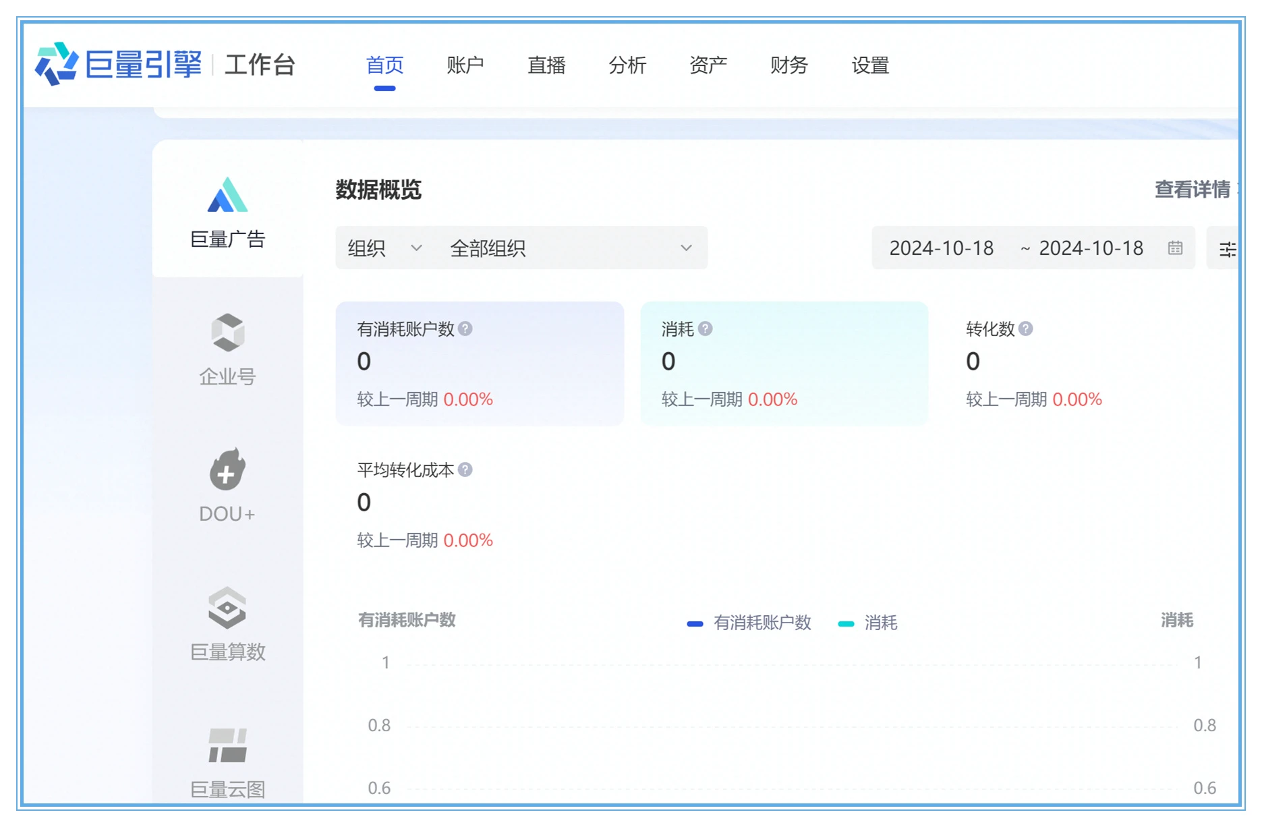
Task: Open the filter settings sliders icon
Action: (x=1227, y=249)
